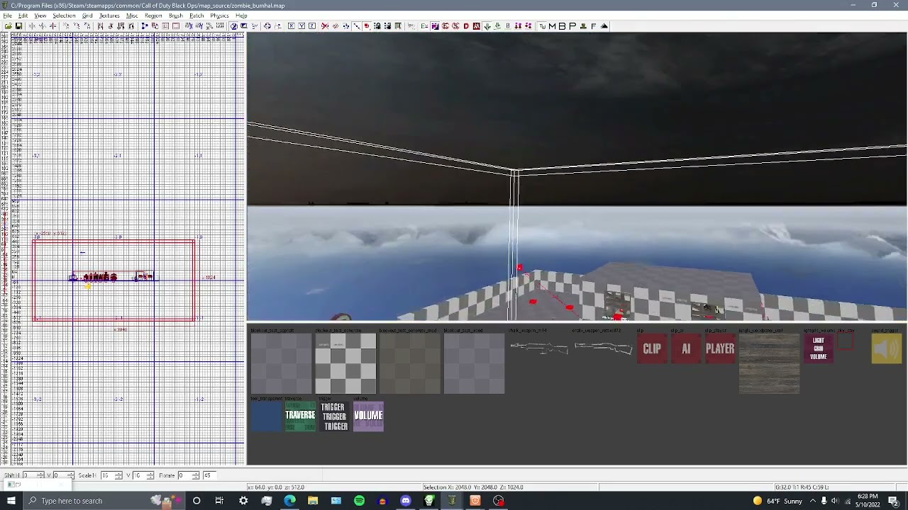This screenshot has width=908, height=510.
Task: Click the Rotate value field
Action: coord(186,475)
